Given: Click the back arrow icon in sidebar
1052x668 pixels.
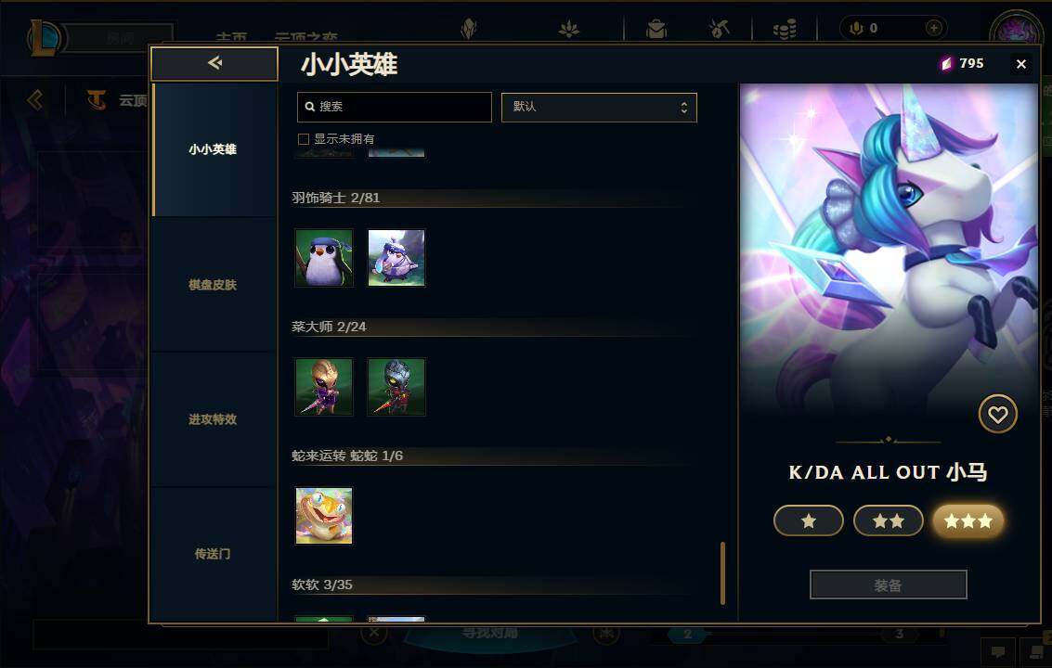Looking at the screenshot, I should click(214, 63).
